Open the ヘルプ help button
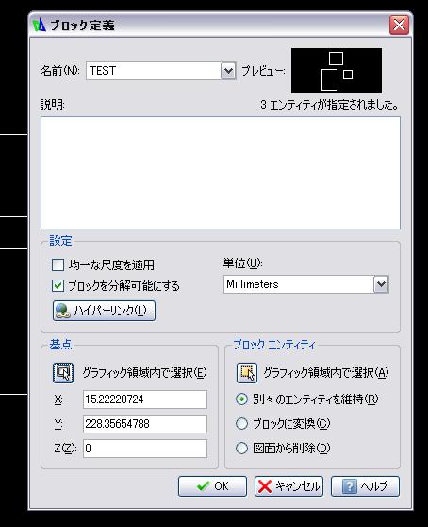428x527 pixels. (365, 486)
